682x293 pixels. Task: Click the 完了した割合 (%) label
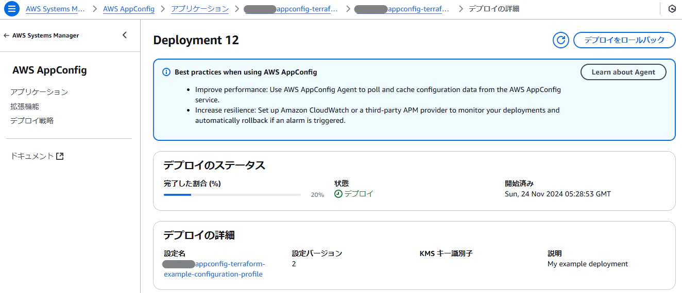192,184
